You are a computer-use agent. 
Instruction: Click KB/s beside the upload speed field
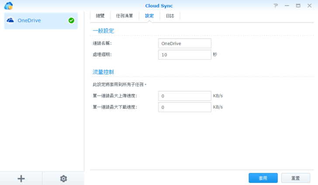(218, 96)
